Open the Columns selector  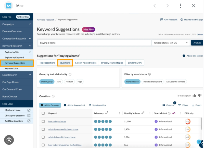point(168,105)
